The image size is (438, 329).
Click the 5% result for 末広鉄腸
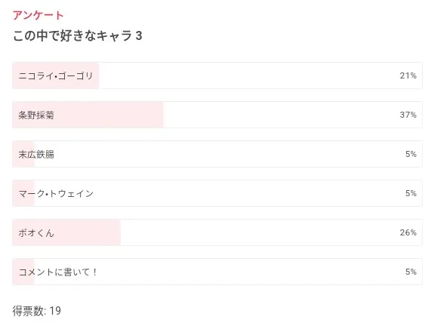pyautogui.click(x=411, y=154)
